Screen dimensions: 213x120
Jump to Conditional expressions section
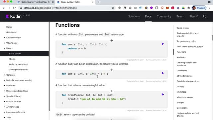[x=188, y=81]
